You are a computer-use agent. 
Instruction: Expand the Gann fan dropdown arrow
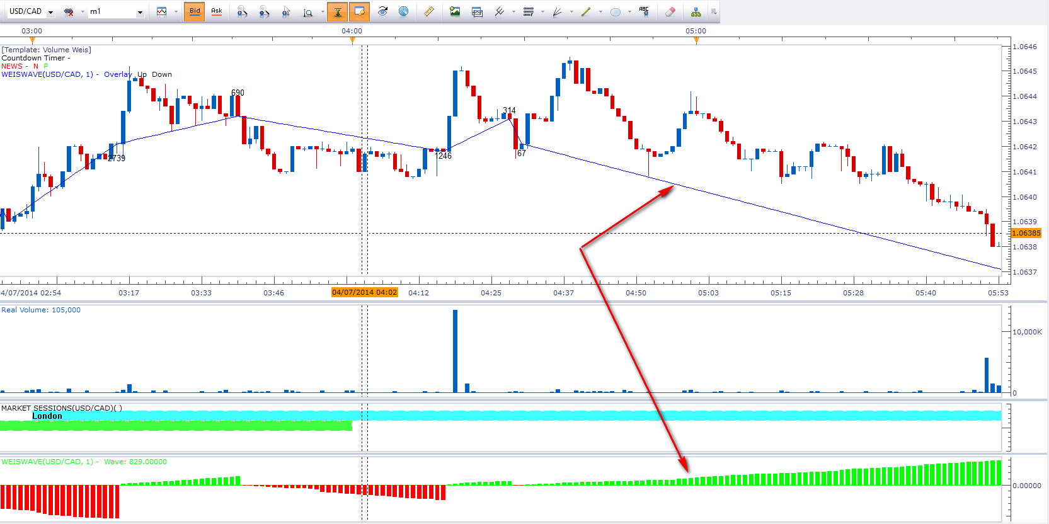[571, 11]
